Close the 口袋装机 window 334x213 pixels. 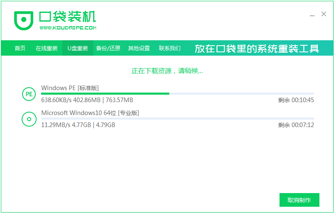pos(324,14)
